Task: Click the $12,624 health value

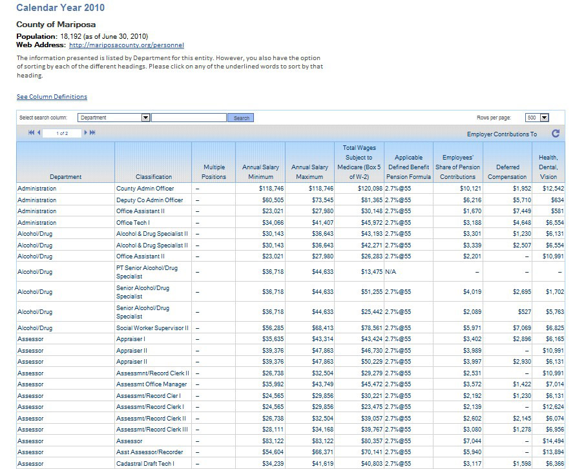Action: coord(553,407)
